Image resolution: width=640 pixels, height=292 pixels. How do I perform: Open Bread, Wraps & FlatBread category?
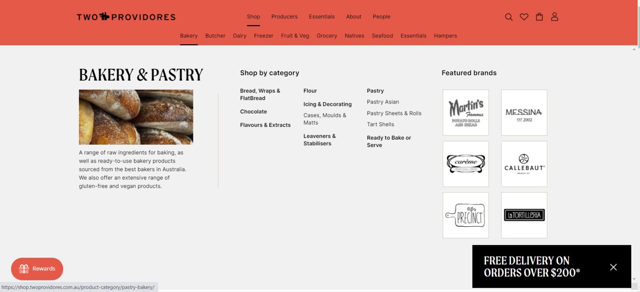coord(260,94)
